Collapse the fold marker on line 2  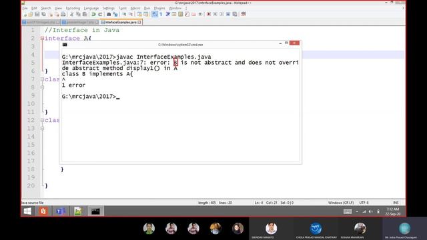[42, 39]
